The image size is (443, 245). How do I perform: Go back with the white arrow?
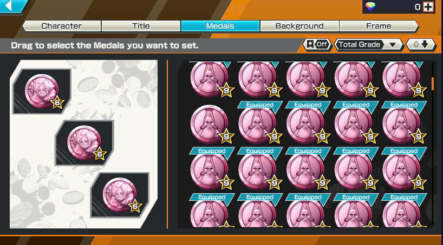[x=9, y=5]
